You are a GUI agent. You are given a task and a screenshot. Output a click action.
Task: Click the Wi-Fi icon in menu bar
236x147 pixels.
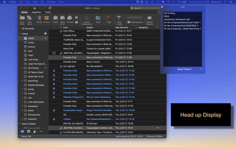(168, 2)
